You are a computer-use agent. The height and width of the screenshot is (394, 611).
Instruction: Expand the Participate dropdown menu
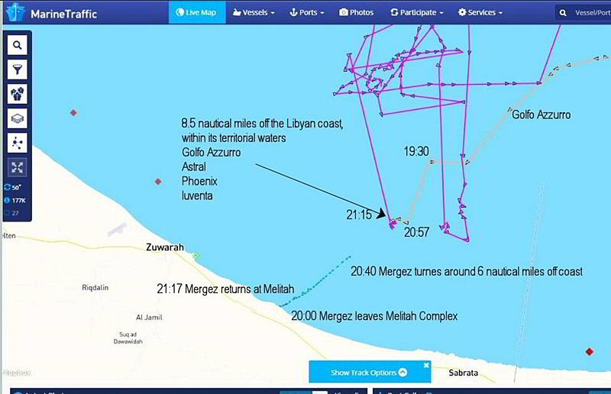[x=417, y=12]
